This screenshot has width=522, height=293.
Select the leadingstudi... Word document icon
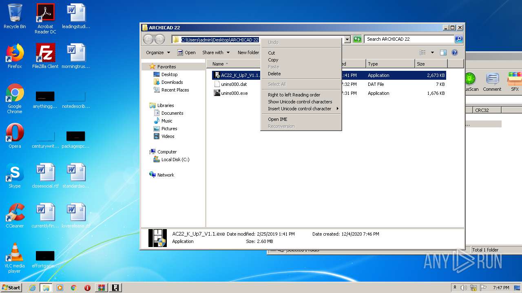pyautogui.click(x=76, y=16)
